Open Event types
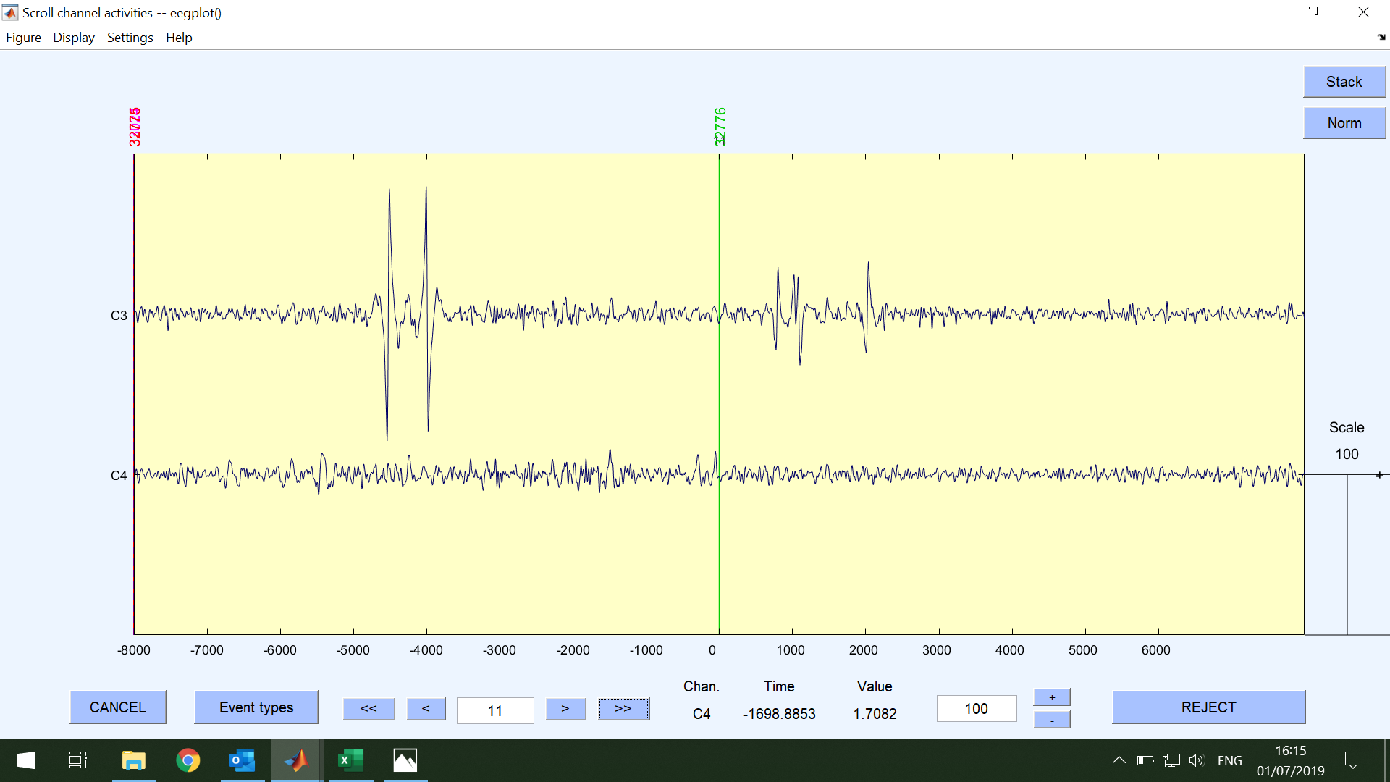1390x782 pixels. pyautogui.click(x=256, y=707)
